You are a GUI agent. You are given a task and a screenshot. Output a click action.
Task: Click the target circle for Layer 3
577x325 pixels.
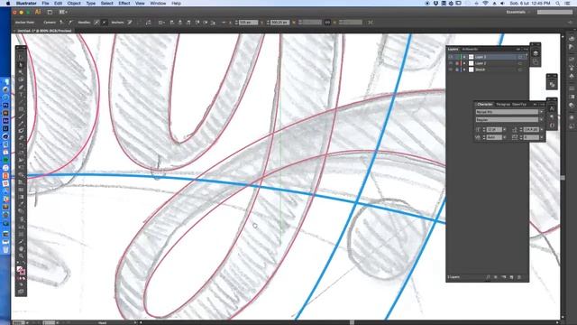[x=520, y=57]
